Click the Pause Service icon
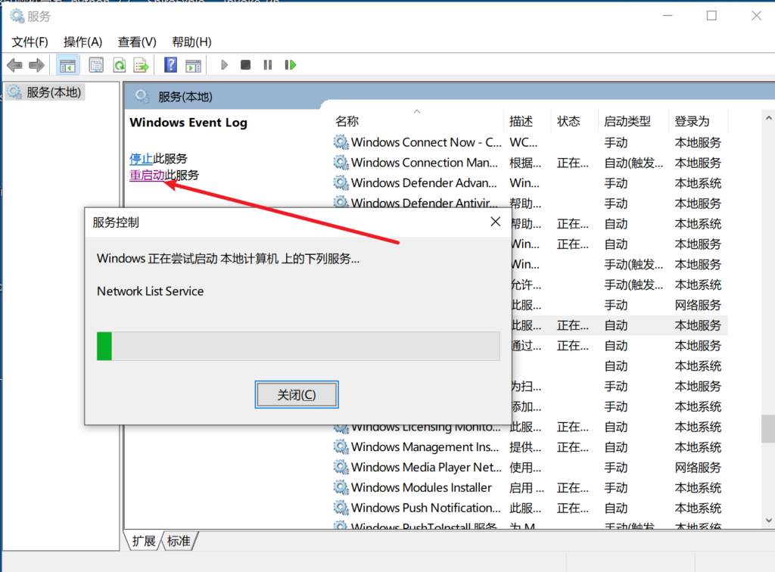The image size is (775, 572). 268,65
